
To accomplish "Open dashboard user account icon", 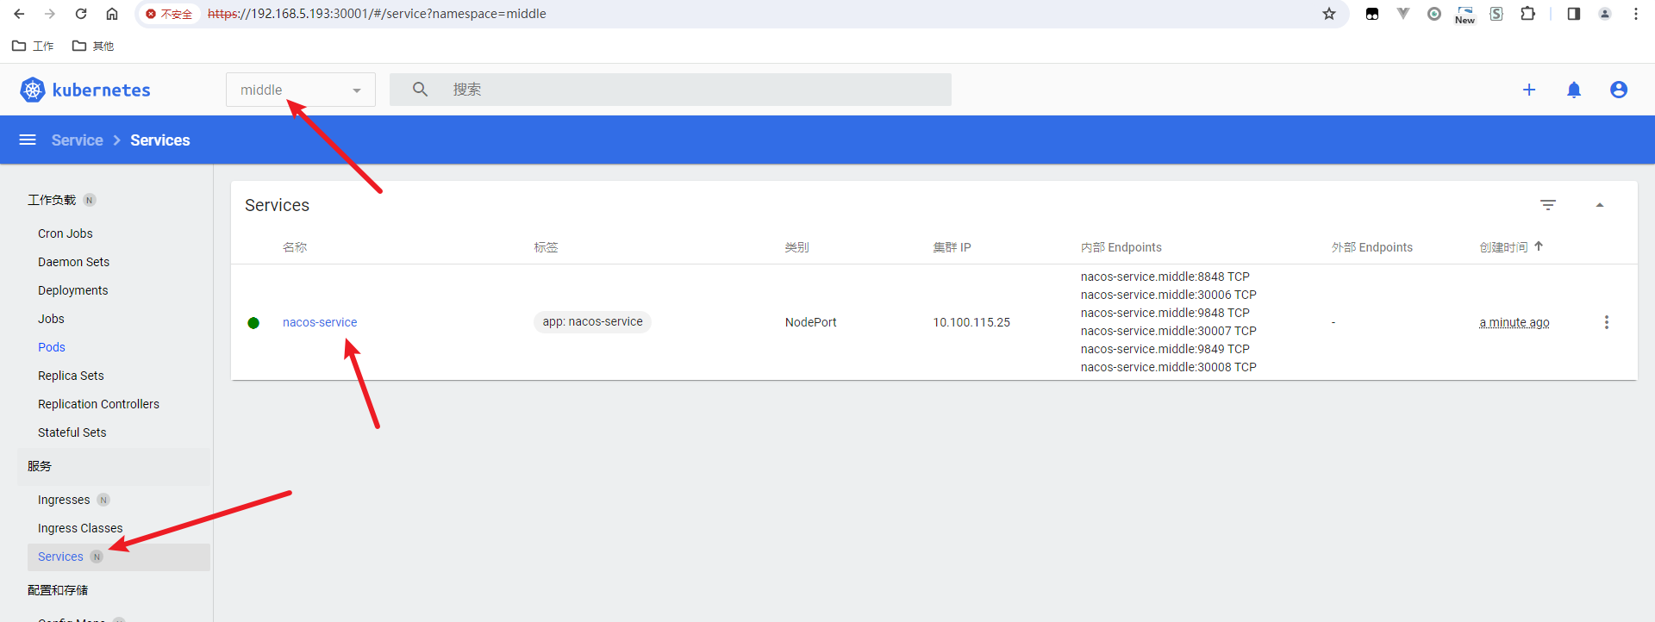I will (x=1619, y=90).
